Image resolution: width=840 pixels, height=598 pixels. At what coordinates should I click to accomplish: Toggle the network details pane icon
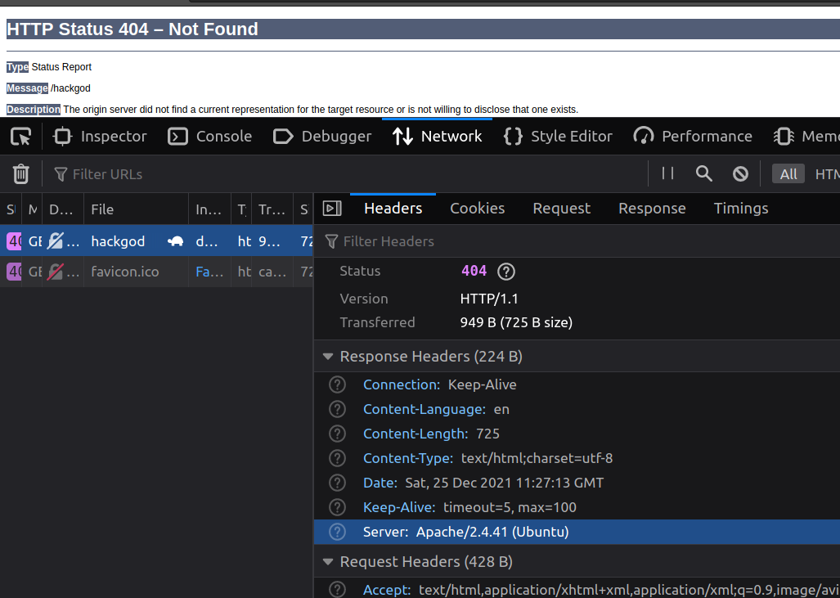(x=332, y=209)
